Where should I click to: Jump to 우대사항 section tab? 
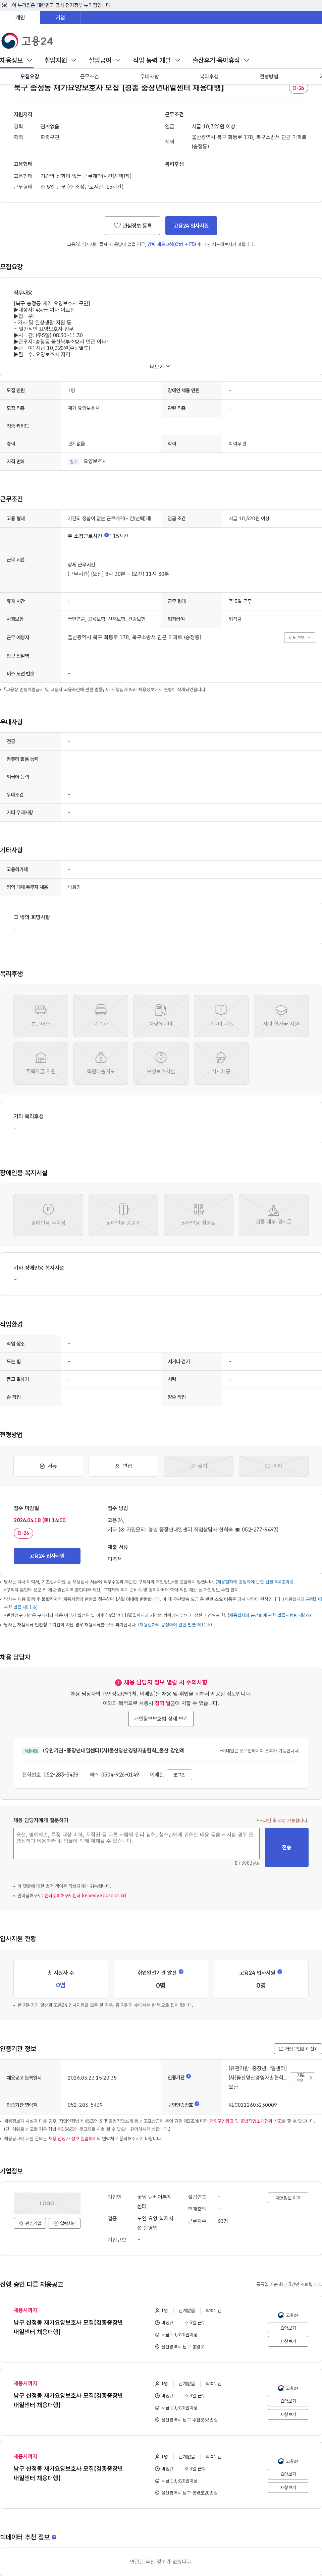click(x=149, y=76)
